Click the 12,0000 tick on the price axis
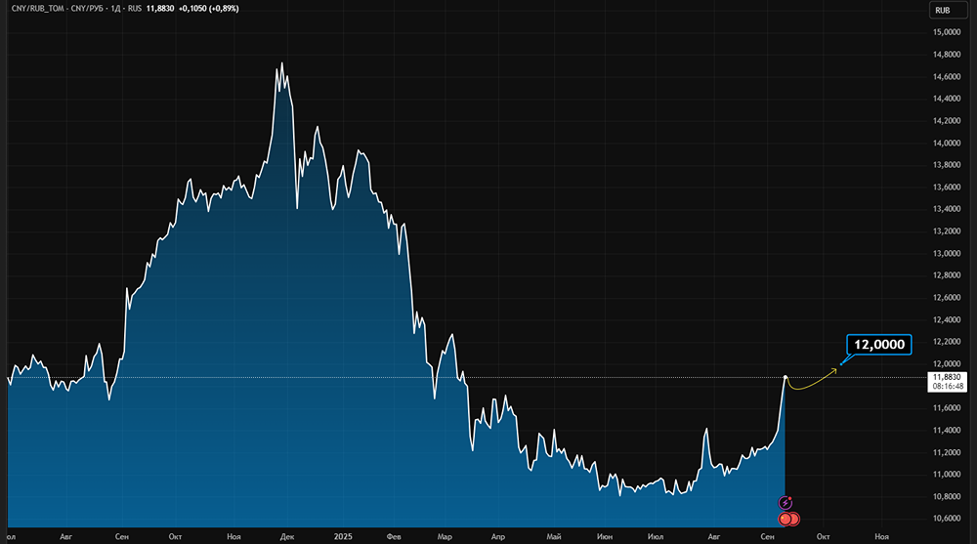 click(947, 364)
